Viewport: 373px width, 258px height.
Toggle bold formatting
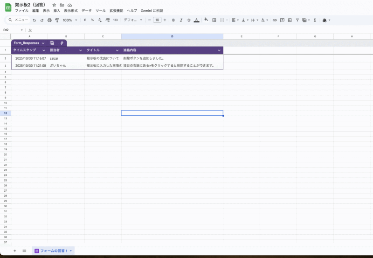coord(173,20)
